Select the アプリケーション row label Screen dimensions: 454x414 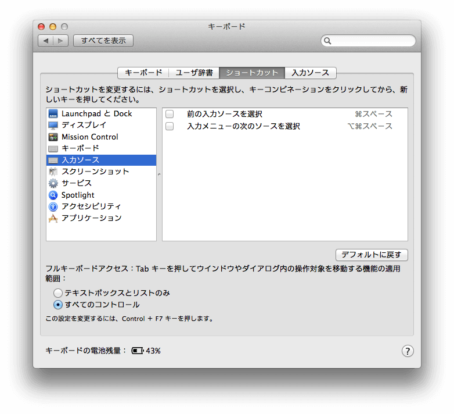click(92, 218)
